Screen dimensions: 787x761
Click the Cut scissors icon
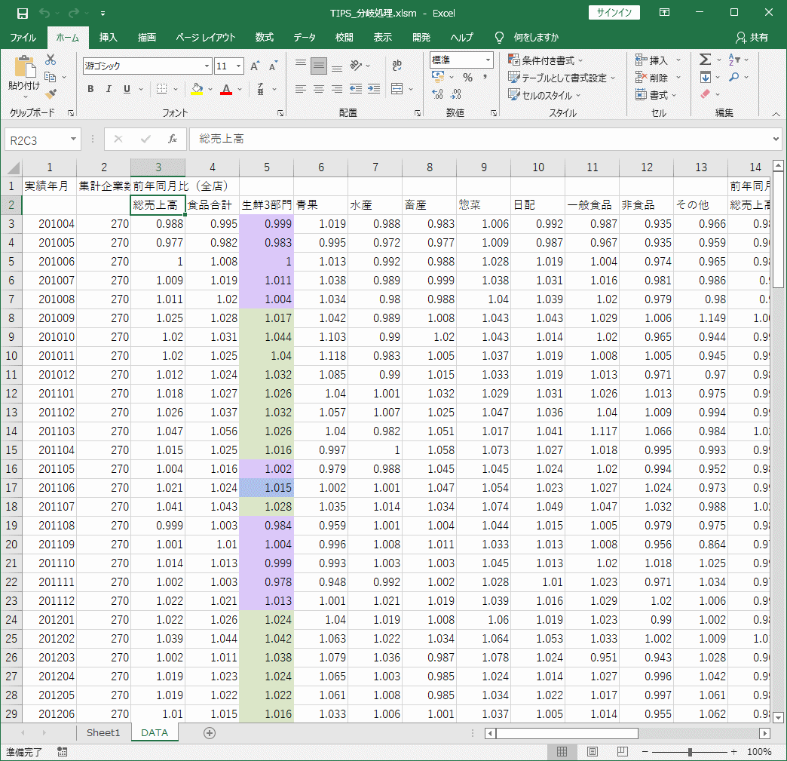pos(51,60)
